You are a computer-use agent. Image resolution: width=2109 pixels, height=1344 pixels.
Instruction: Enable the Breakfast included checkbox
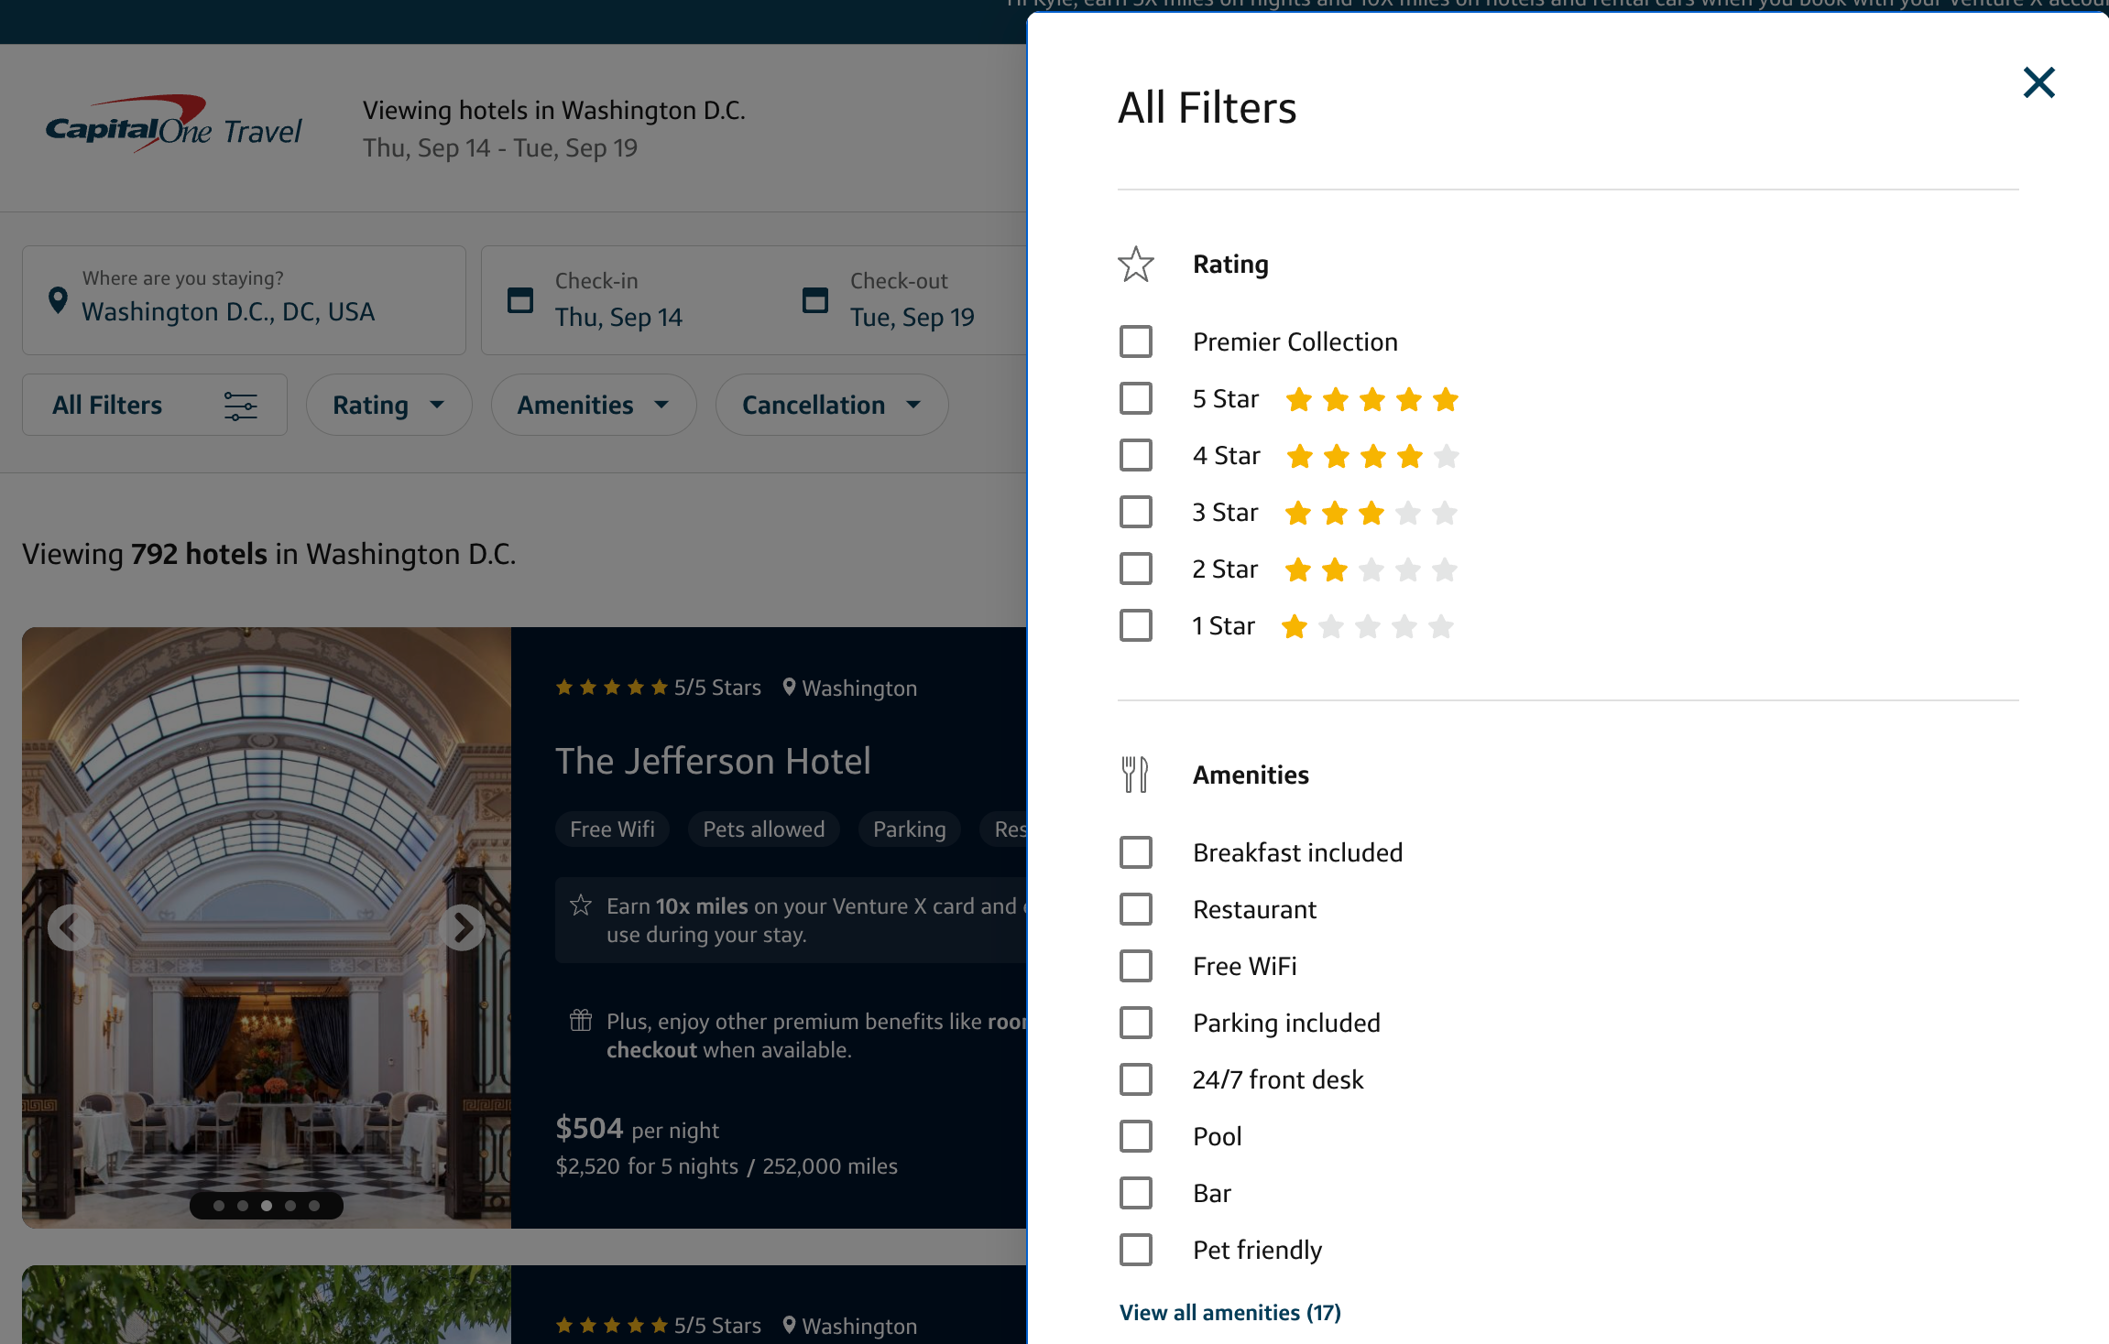pos(1134,851)
